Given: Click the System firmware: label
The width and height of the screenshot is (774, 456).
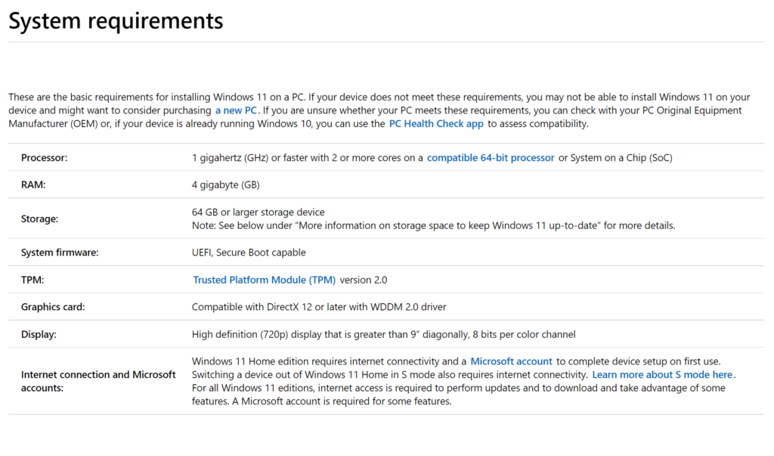Looking at the screenshot, I should [60, 253].
